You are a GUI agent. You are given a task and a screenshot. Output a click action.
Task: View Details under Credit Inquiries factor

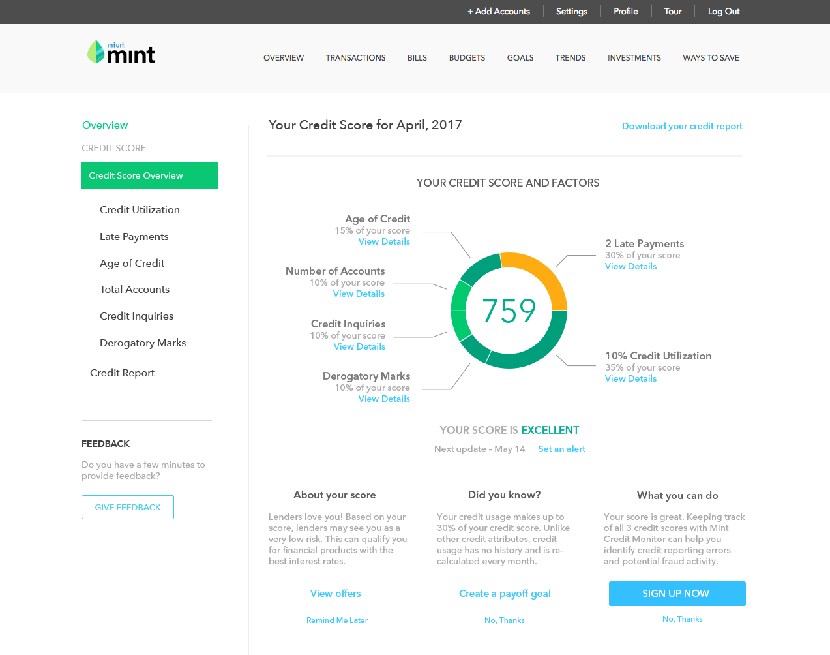tap(359, 347)
